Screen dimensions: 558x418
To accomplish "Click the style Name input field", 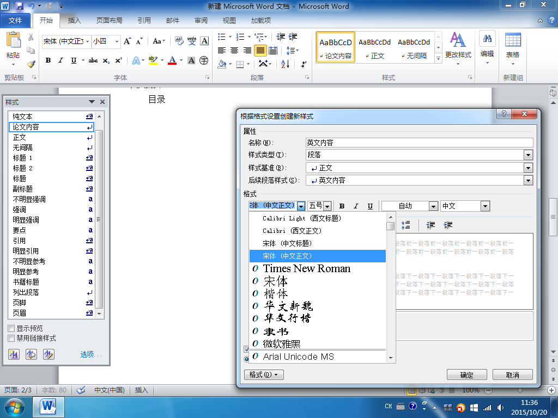I will coord(419,143).
